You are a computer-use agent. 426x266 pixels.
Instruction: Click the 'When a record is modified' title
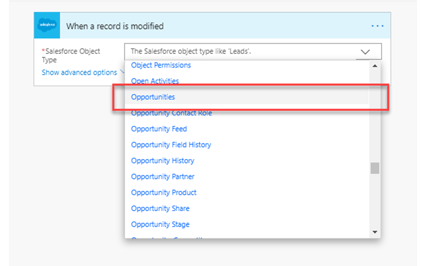point(115,26)
